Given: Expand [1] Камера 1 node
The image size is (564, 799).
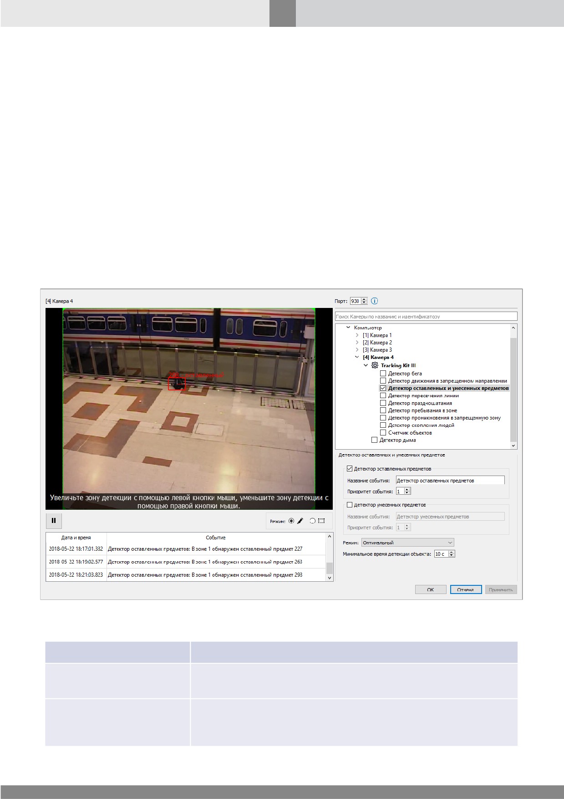Looking at the screenshot, I should click(x=357, y=335).
